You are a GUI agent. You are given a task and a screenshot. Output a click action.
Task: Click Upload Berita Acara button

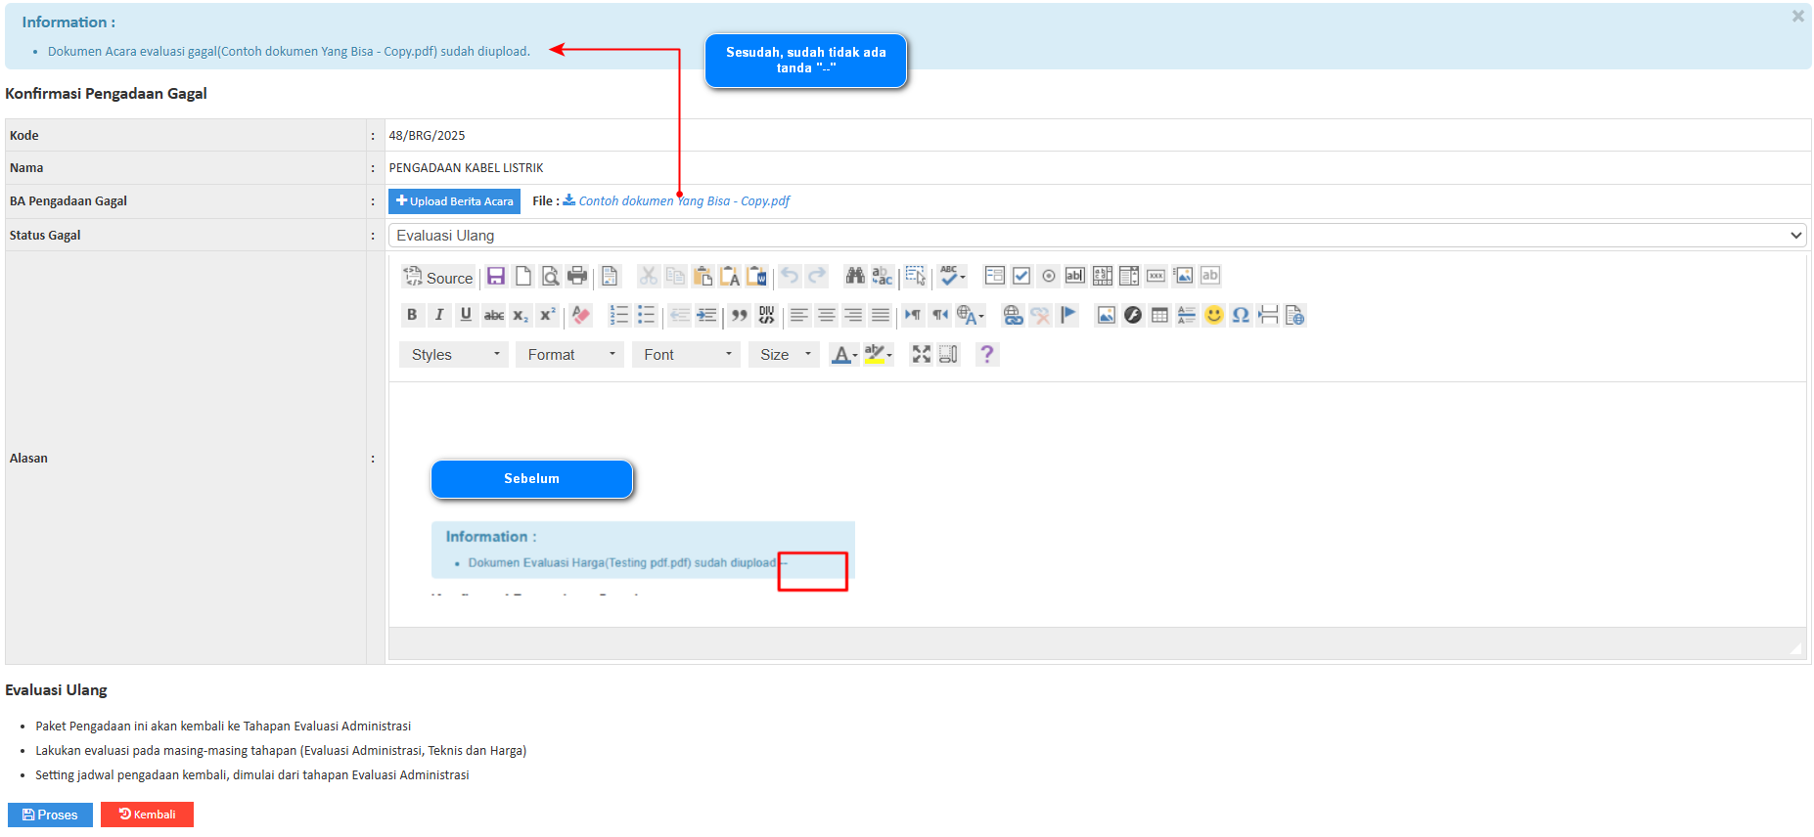(455, 201)
